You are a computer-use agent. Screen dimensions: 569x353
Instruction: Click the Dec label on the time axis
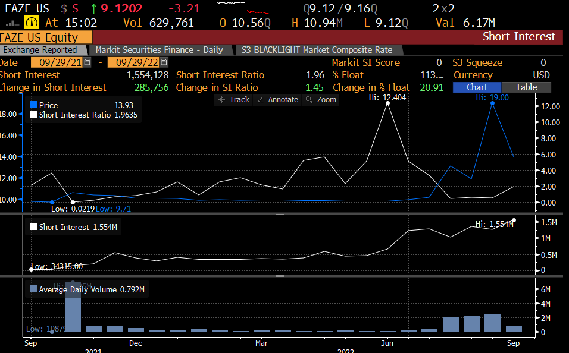[x=136, y=343]
